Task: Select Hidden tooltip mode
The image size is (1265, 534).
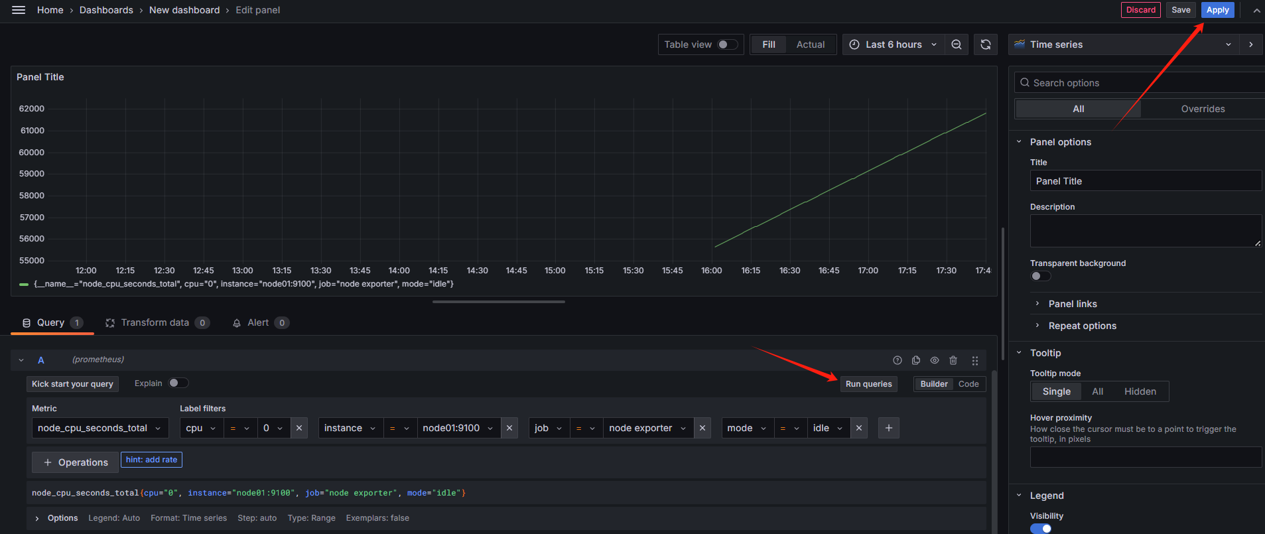Action: pyautogui.click(x=1140, y=391)
